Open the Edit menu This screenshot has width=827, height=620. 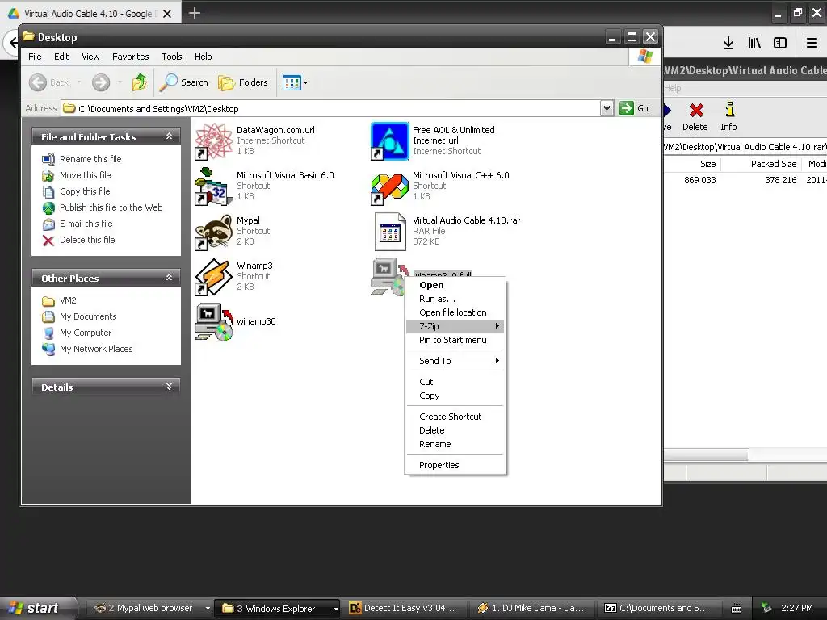[x=61, y=57]
